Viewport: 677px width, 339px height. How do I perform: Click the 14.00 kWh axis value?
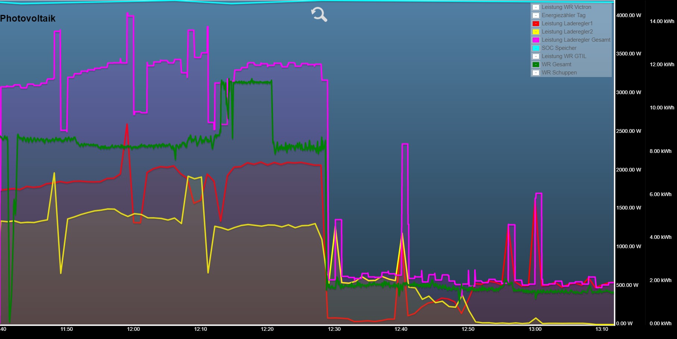tap(662, 21)
